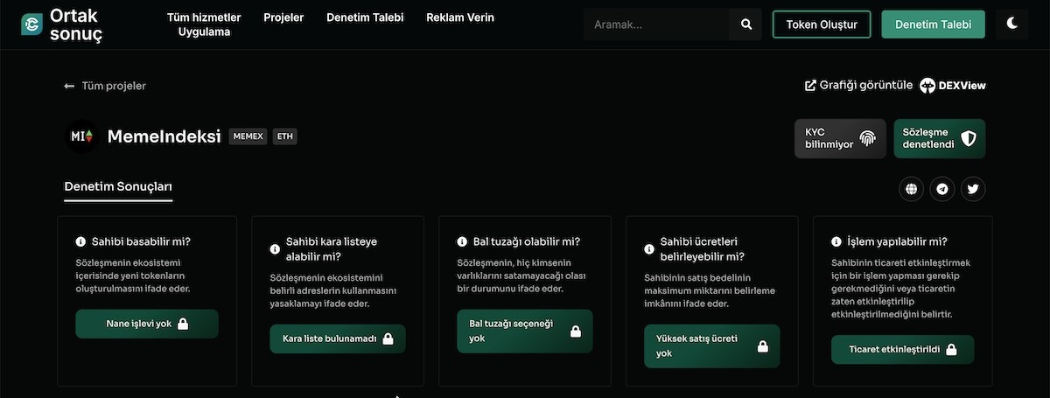The height and width of the screenshot is (398, 1050).
Task: Click the back arrow beside Tüm projeler
Action: tap(69, 86)
